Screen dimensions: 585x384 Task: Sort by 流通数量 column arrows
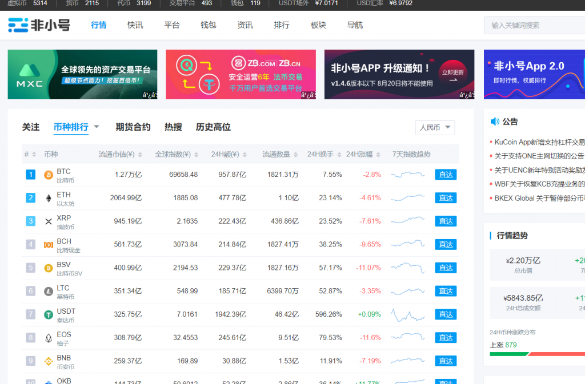(295, 155)
